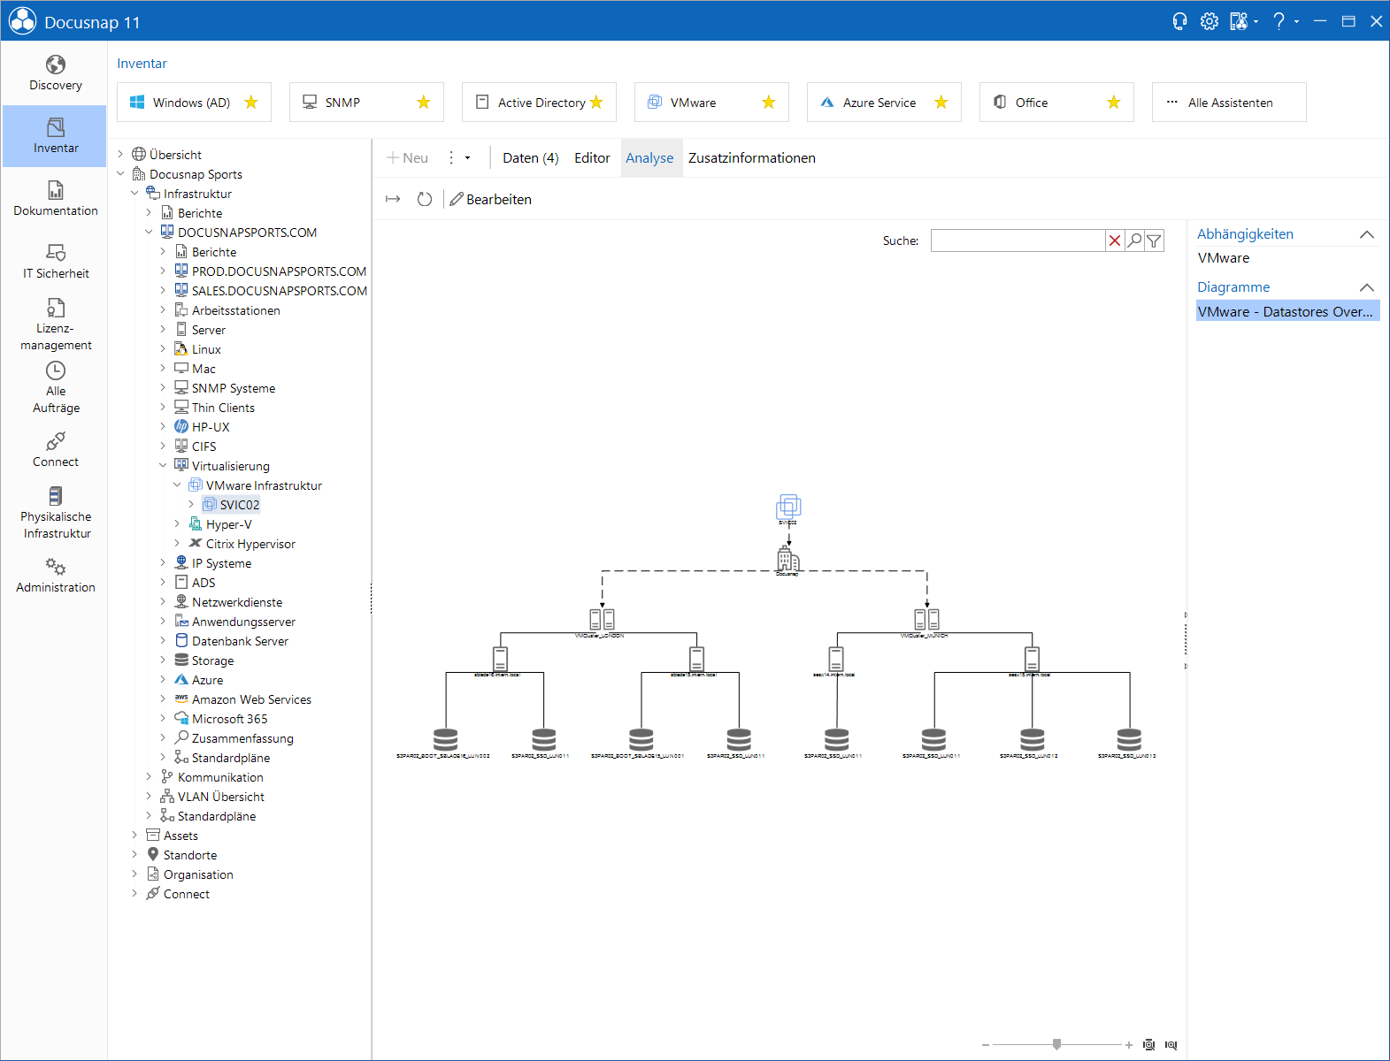Switch to the Editor tab
1390x1061 pixels.
(592, 158)
